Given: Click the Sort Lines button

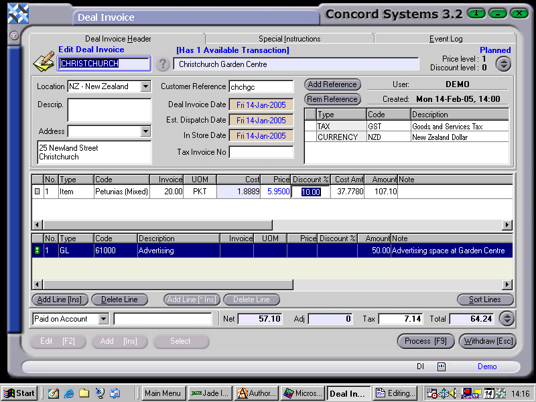Looking at the screenshot, I should tap(484, 299).
